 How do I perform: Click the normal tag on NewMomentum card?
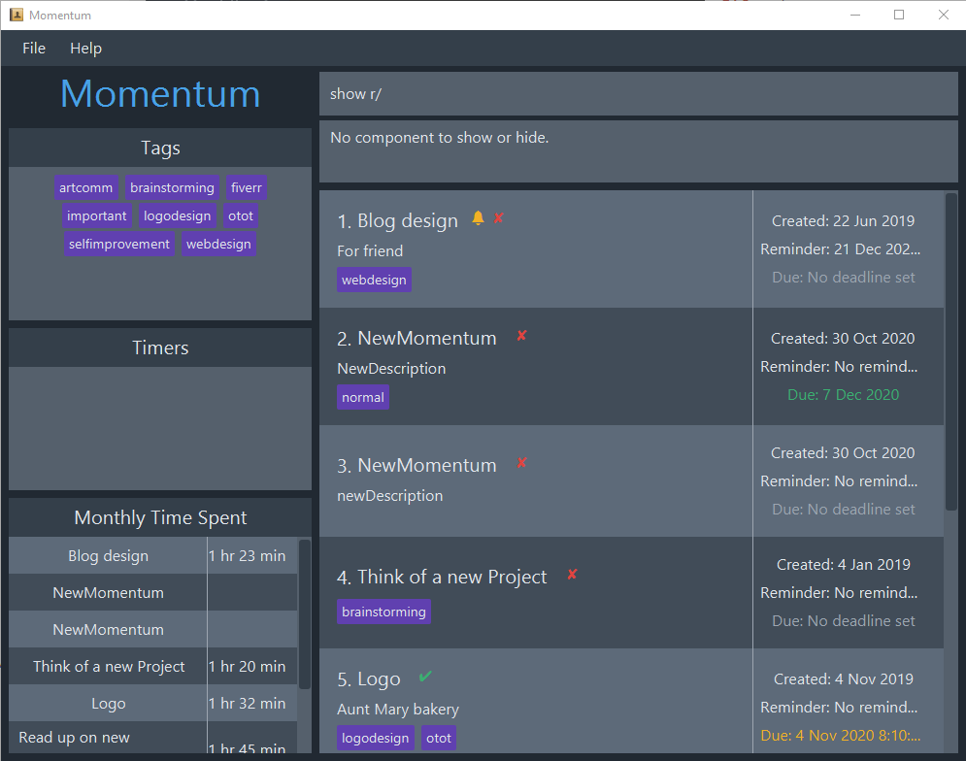(363, 397)
